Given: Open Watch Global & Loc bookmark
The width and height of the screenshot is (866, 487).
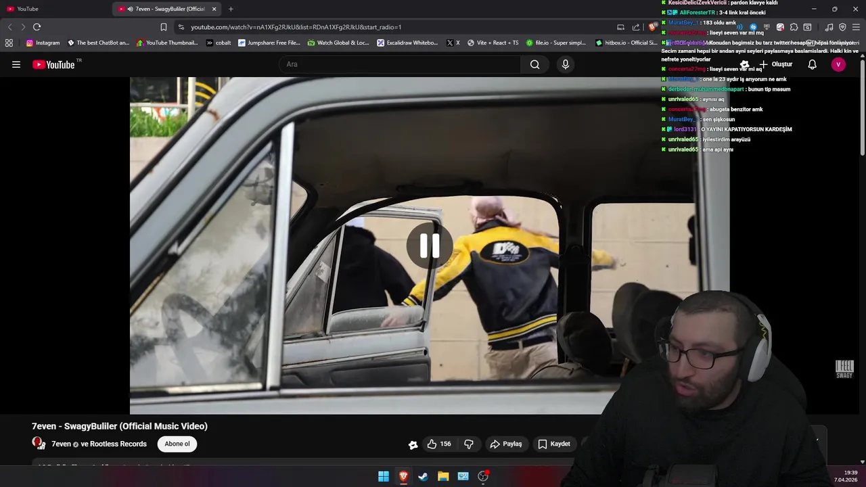Looking at the screenshot, I should [338, 43].
